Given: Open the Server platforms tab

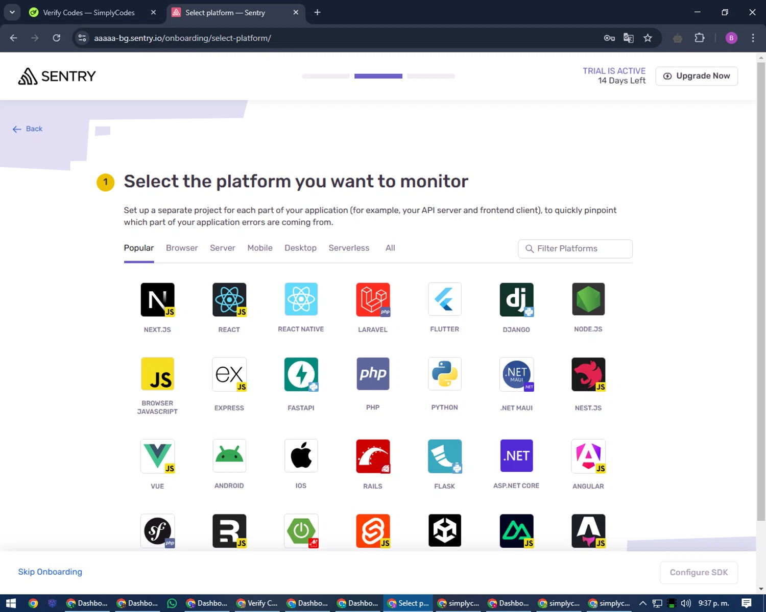Looking at the screenshot, I should [x=223, y=248].
